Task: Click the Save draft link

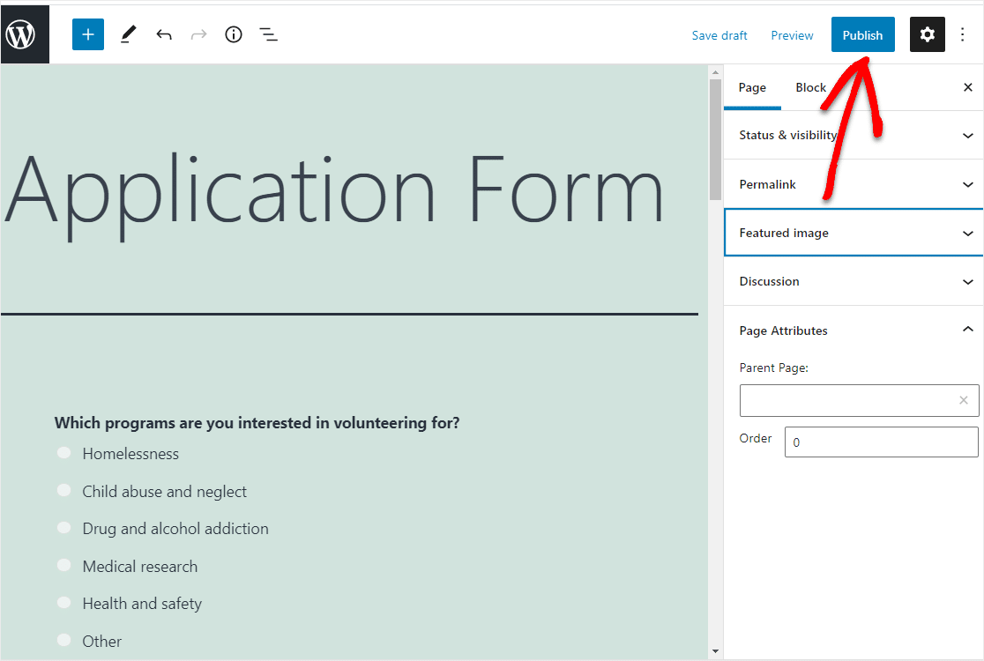Action: coord(719,35)
